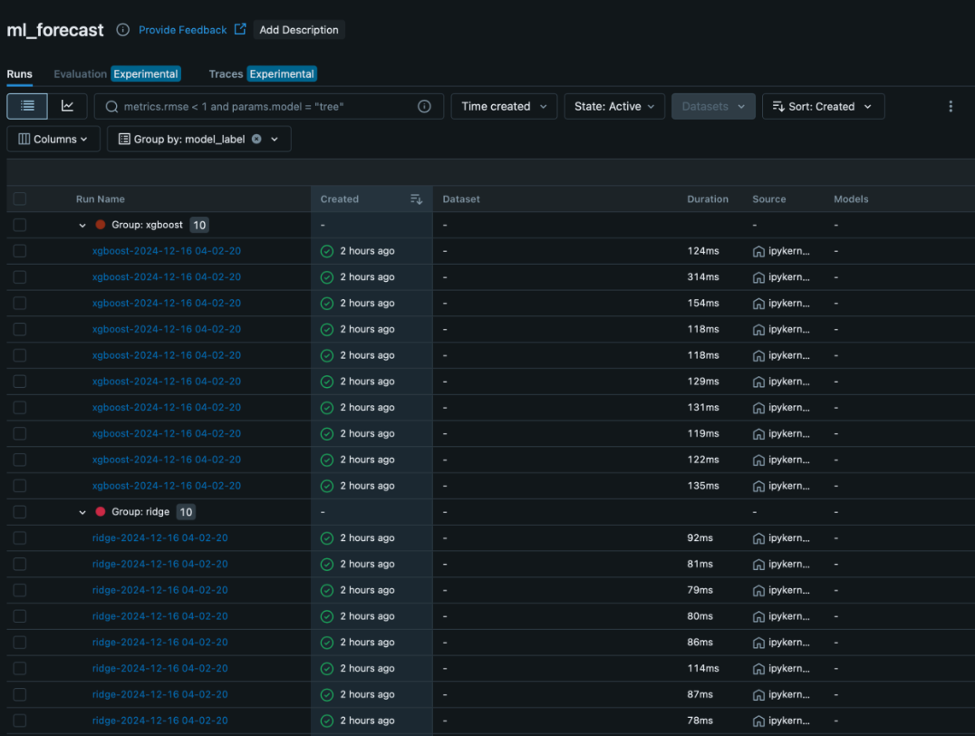The height and width of the screenshot is (736, 975).
Task: Click the info icon inside the search bar
Action: point(423,106)
